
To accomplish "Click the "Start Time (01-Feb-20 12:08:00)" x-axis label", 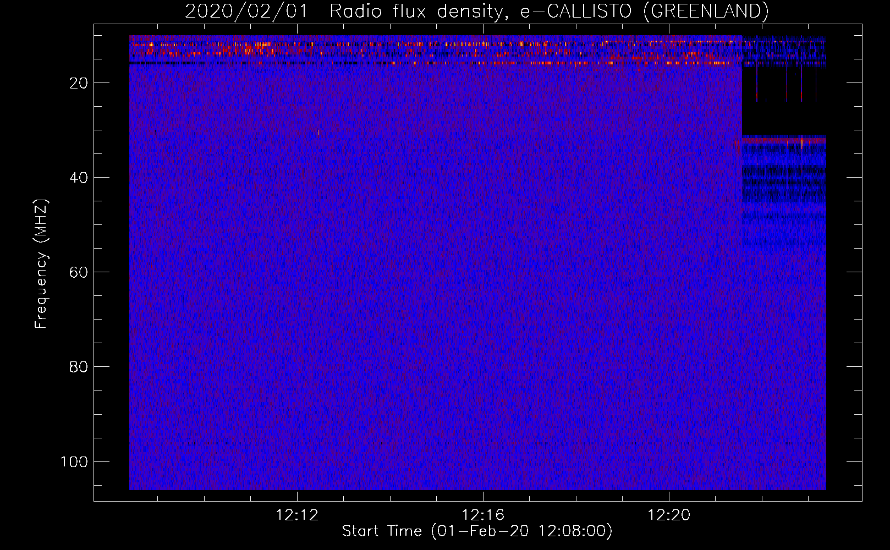I will [x=477, y=531].
